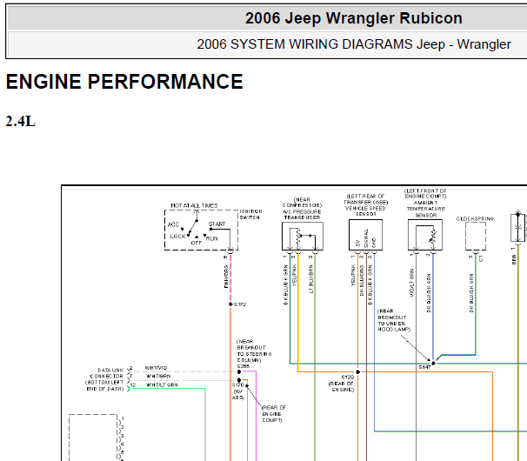Viewport: 527px width, 461px height.
Task: Click the "(W/ ABS)" note
Action: point(237,395)
